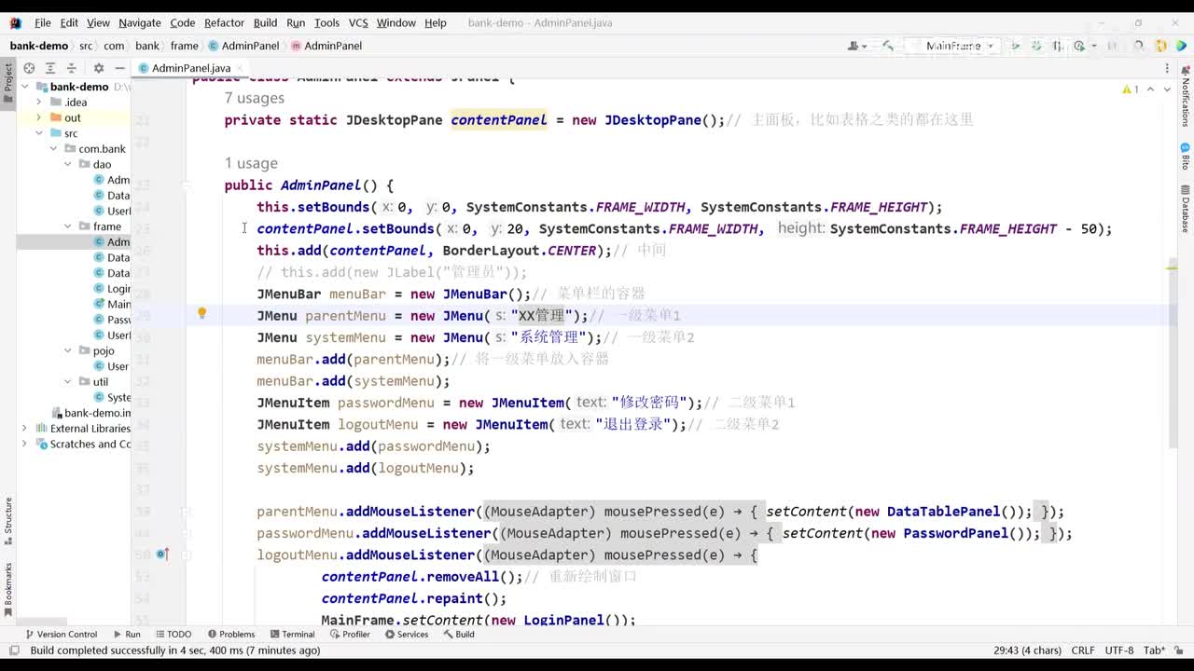
Task: Open the Version Control tool window
Action: click(61, 634)
